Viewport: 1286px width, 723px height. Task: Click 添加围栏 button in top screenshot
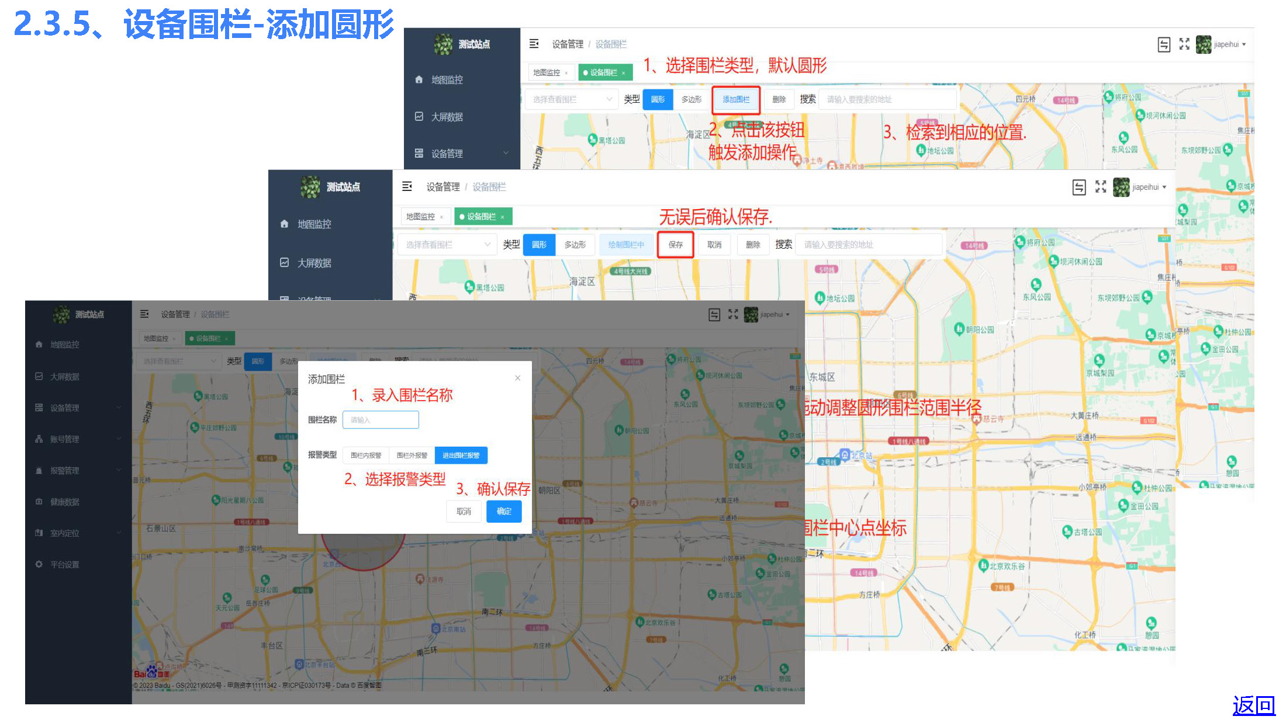click(736, 99)
